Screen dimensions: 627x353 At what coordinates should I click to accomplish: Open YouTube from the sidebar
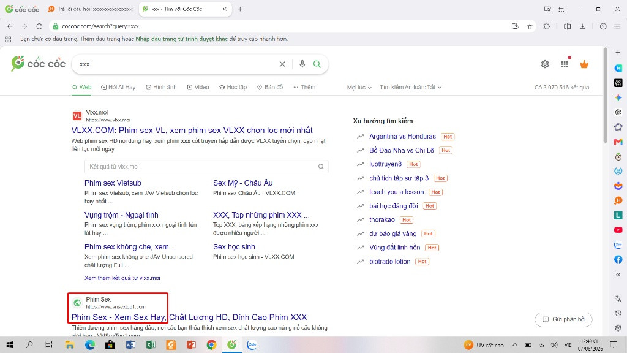click(x=618, y=230)
